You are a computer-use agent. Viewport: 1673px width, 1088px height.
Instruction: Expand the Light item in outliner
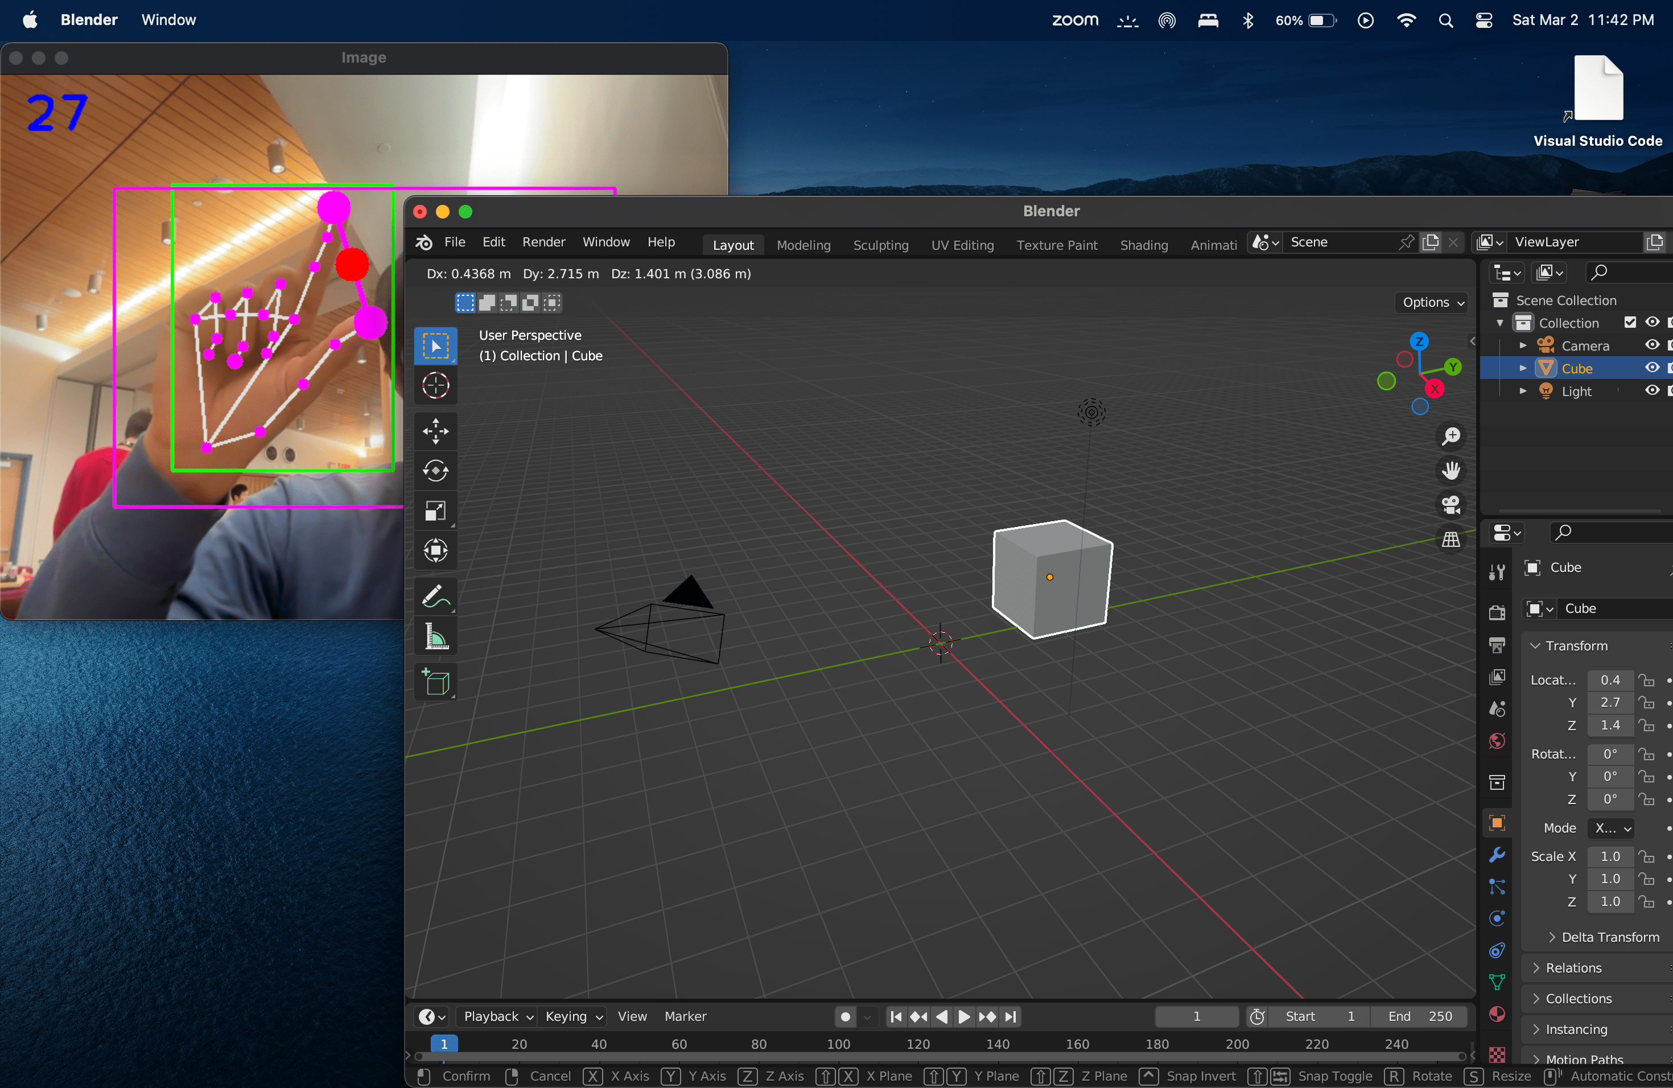(1523, 391)
